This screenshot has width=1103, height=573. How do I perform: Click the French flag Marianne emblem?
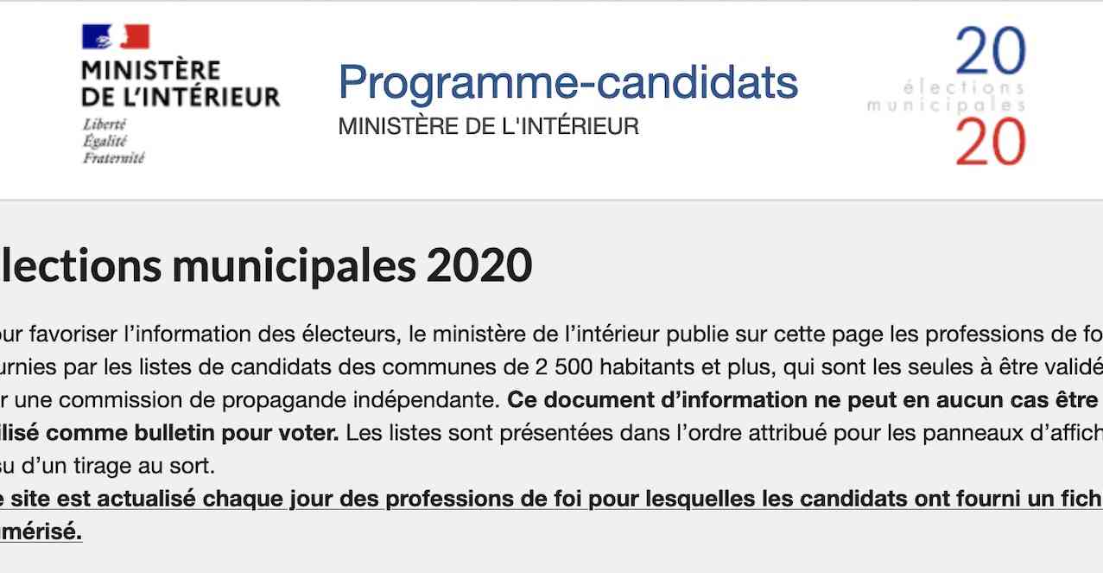pos(116,36)
